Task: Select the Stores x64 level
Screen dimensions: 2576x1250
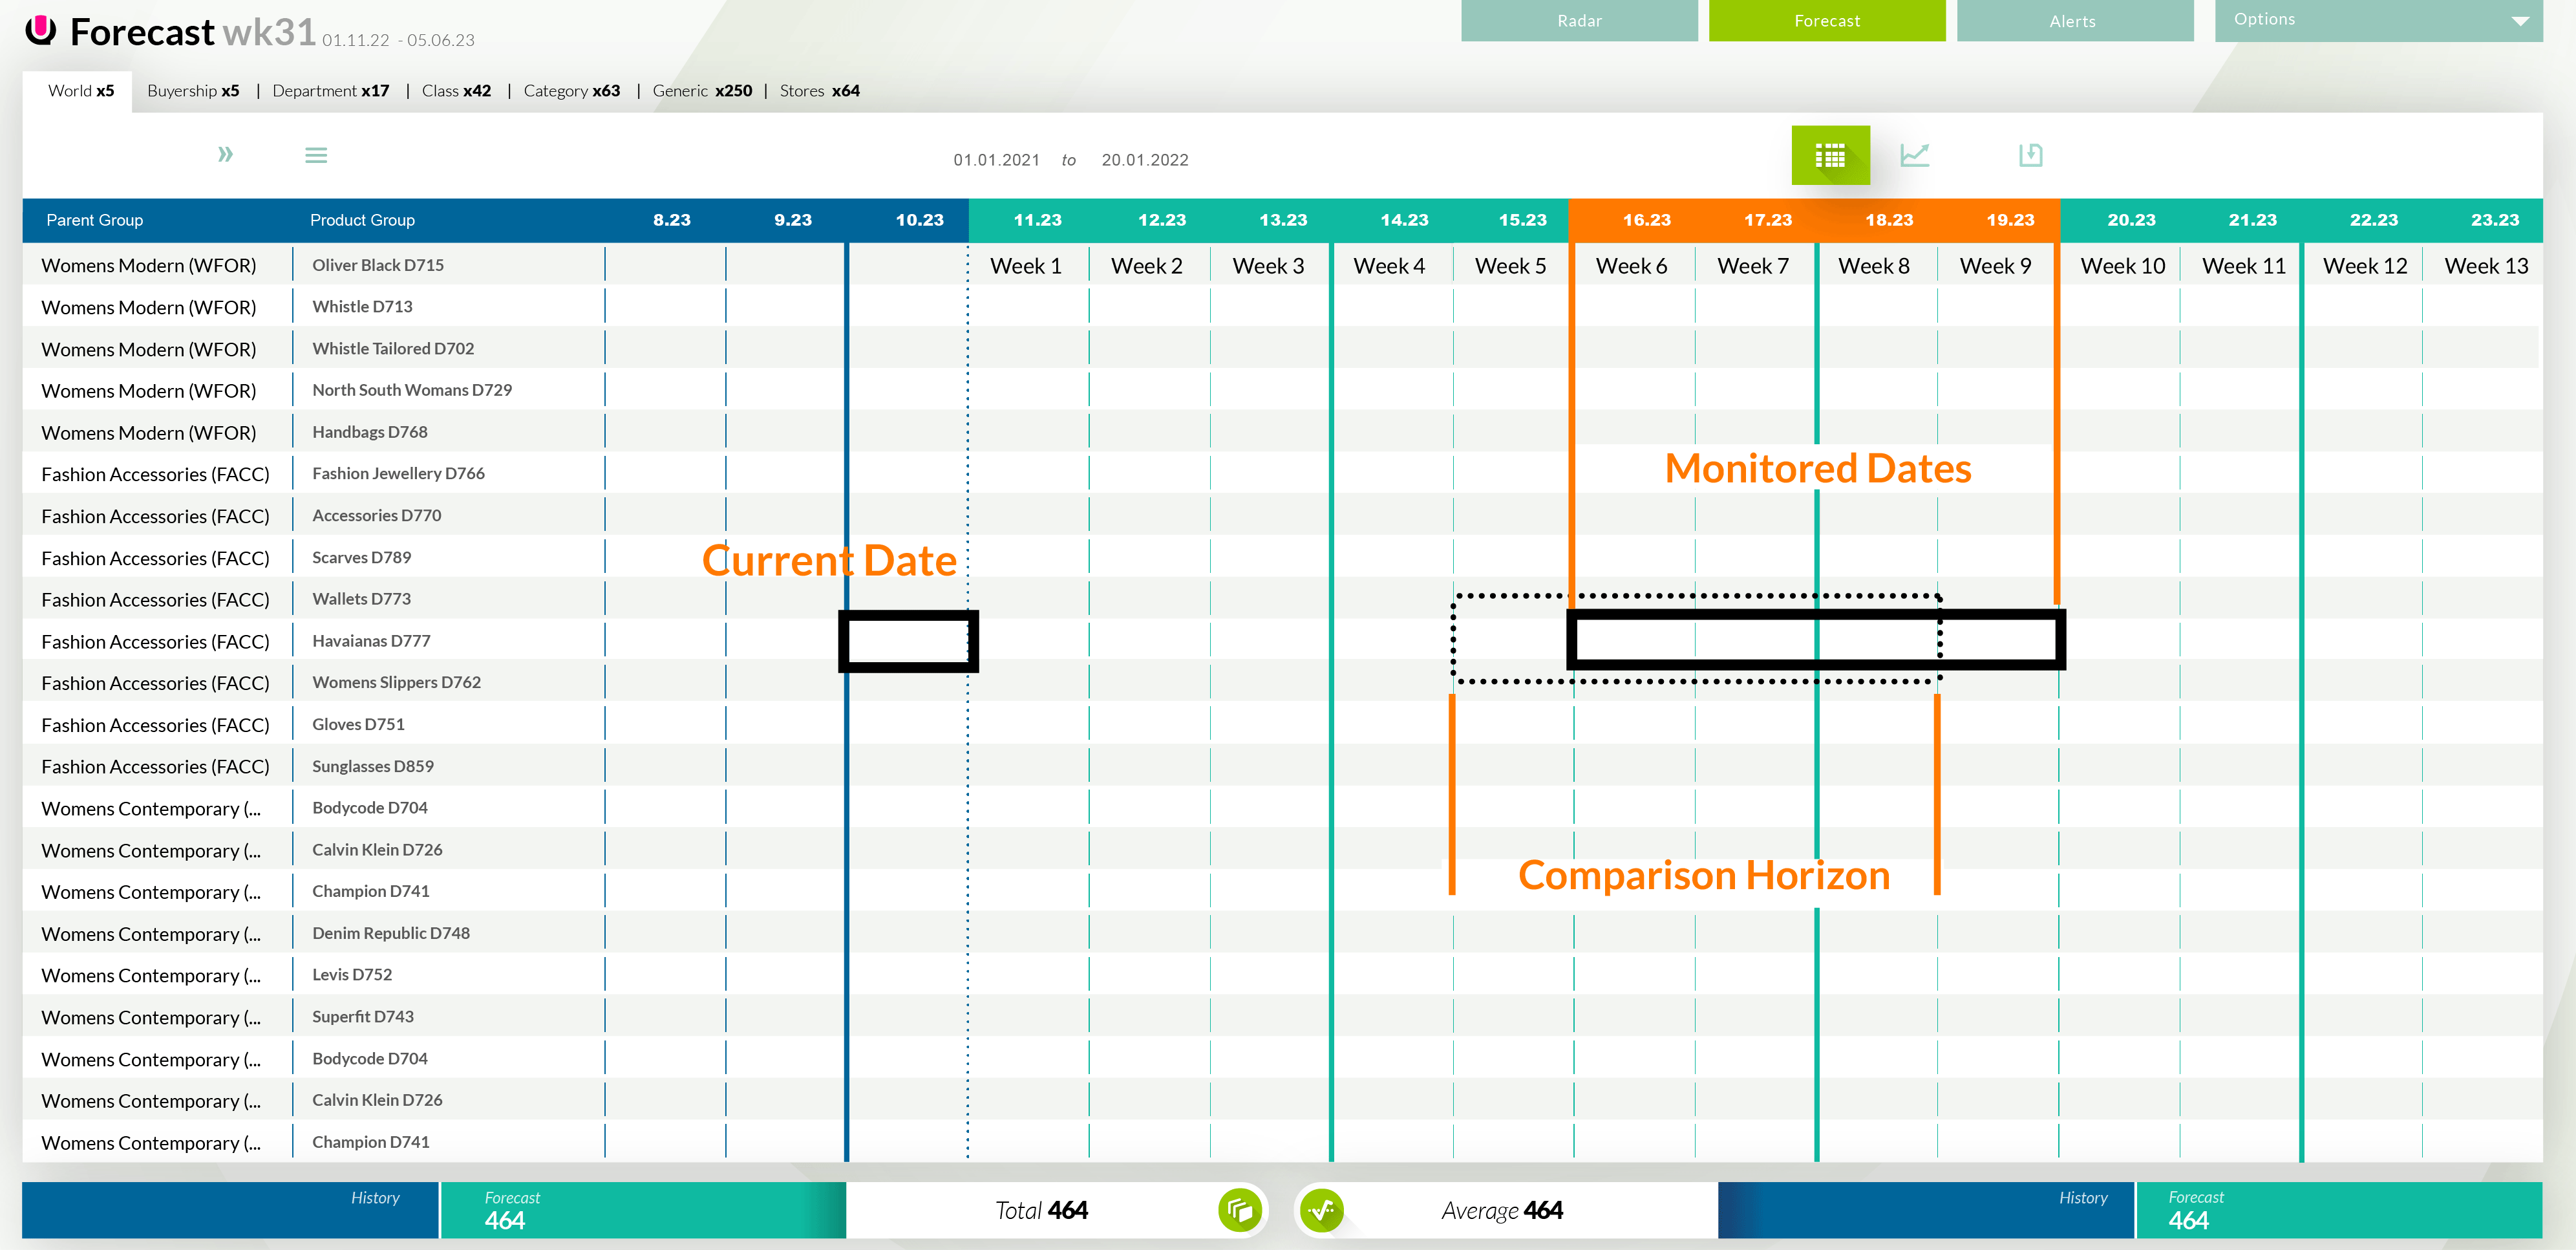Action: 819,91
